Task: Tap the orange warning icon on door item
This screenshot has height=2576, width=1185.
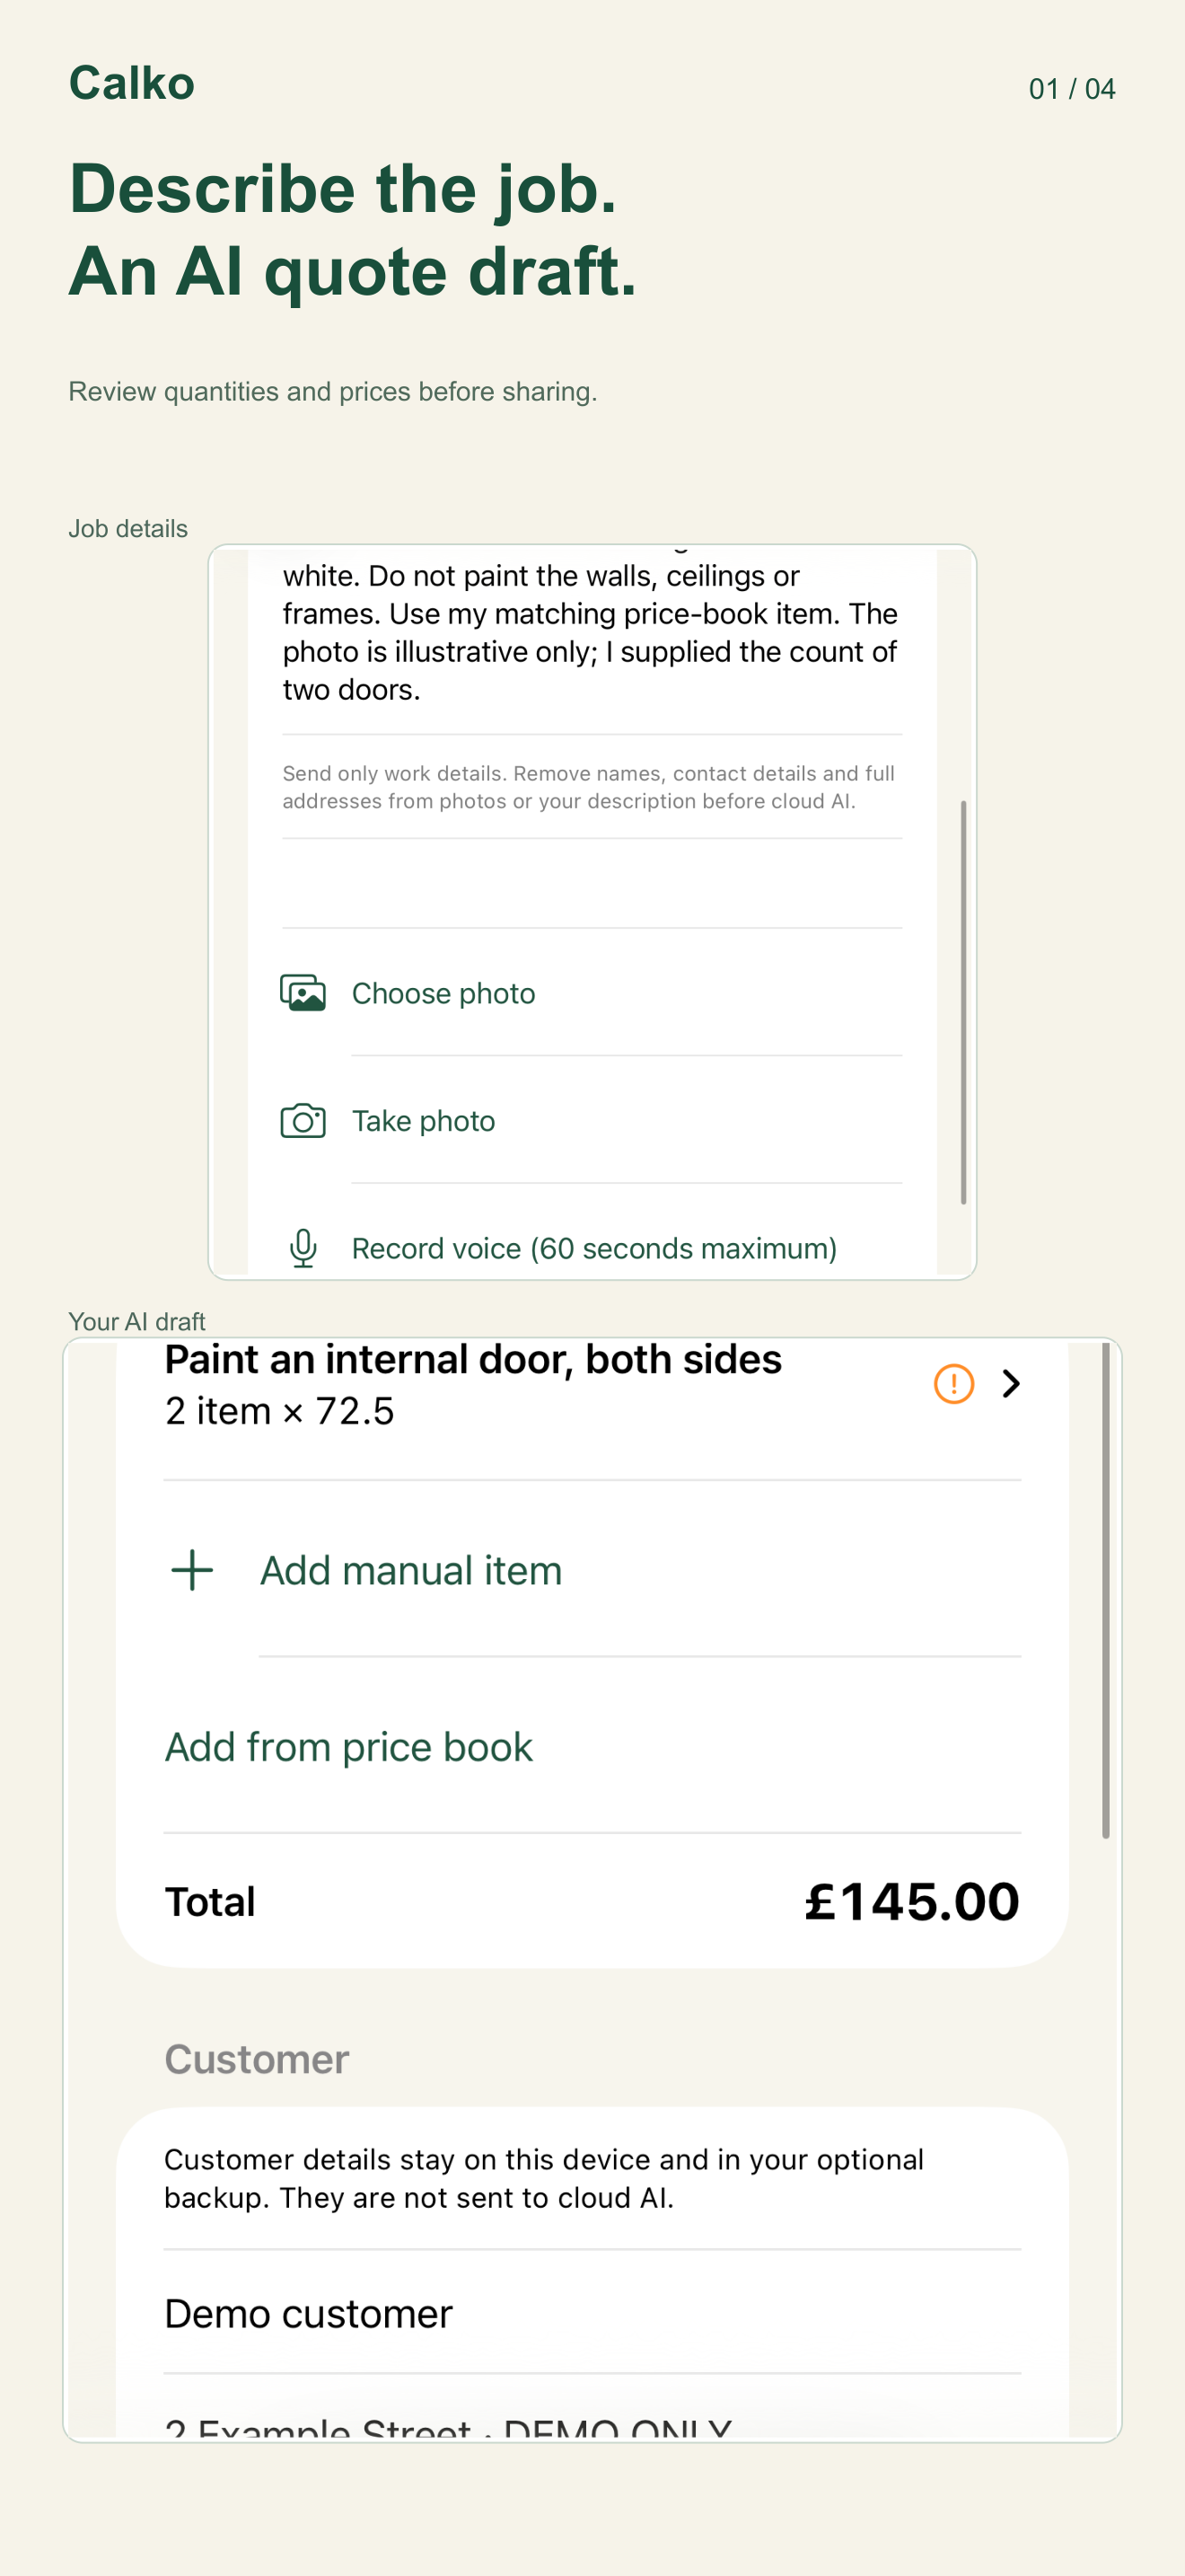Action: [953, 1384]
